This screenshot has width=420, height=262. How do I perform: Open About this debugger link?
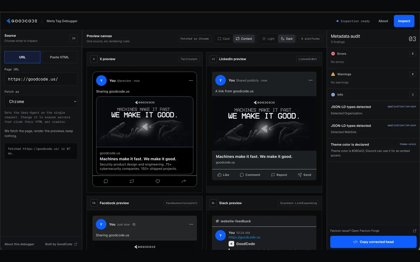(x=19, y=244)
